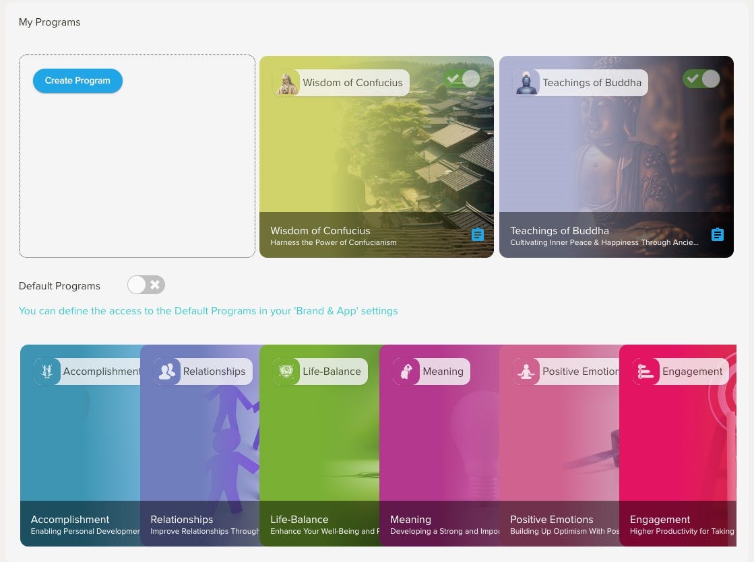Viewport: 754px width, 562px height.
Task: Click the Engagement badge icon
Action: pos(646,371)
